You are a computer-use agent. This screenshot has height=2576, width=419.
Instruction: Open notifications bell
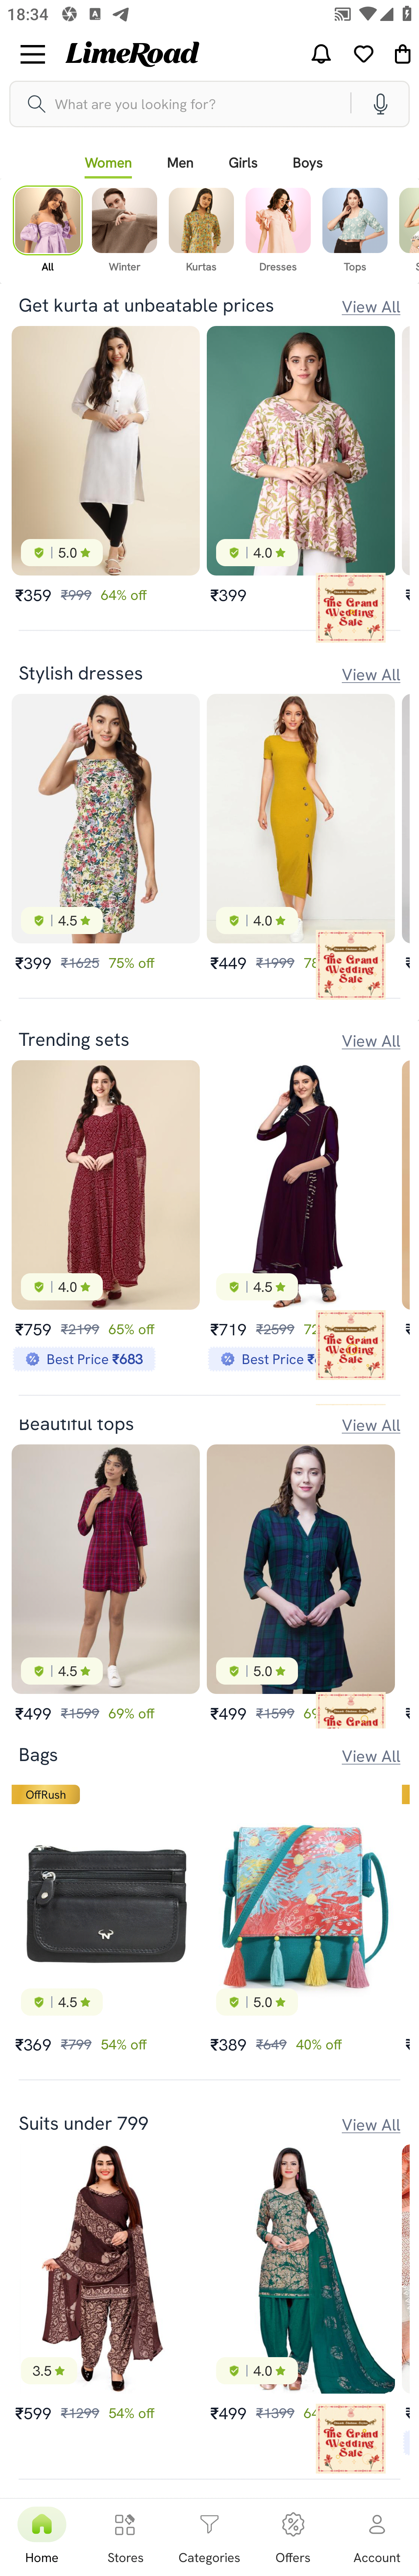click(x=321, y=54)
